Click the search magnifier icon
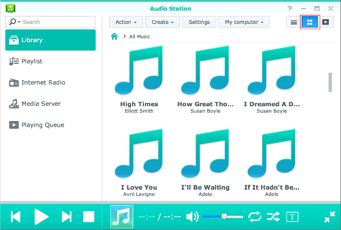 13,22
